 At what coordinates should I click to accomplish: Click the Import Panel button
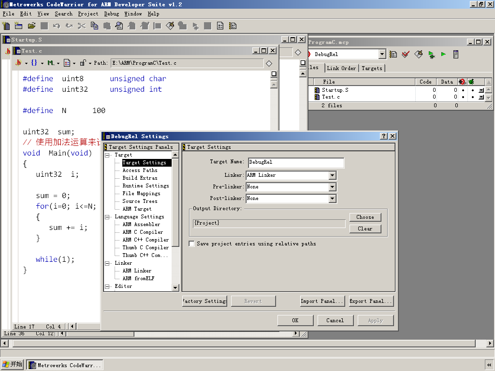coord(321,301)
